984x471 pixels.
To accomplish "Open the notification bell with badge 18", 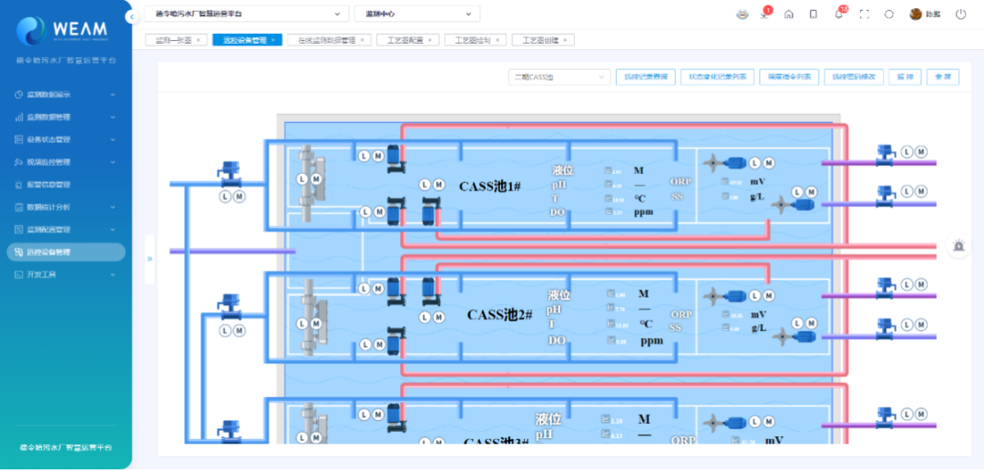I will [x=839, y=14].
